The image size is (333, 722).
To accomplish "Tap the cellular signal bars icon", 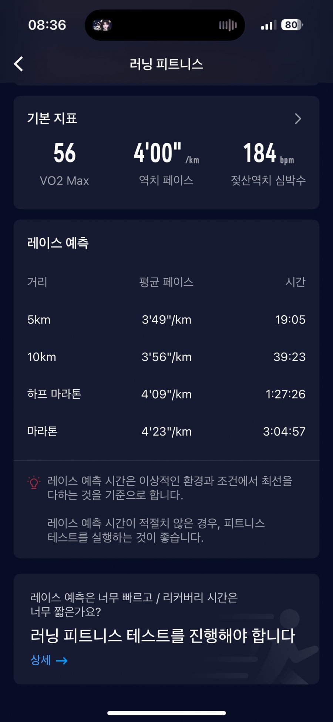I will (x=269, y=25).
